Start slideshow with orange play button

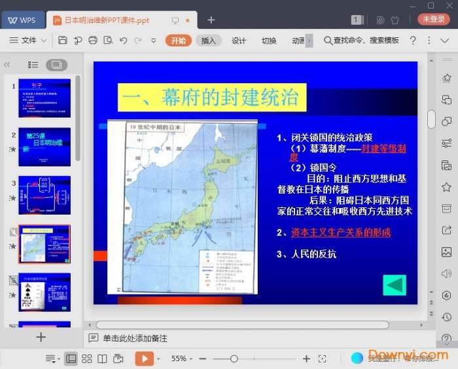(144, 359)
